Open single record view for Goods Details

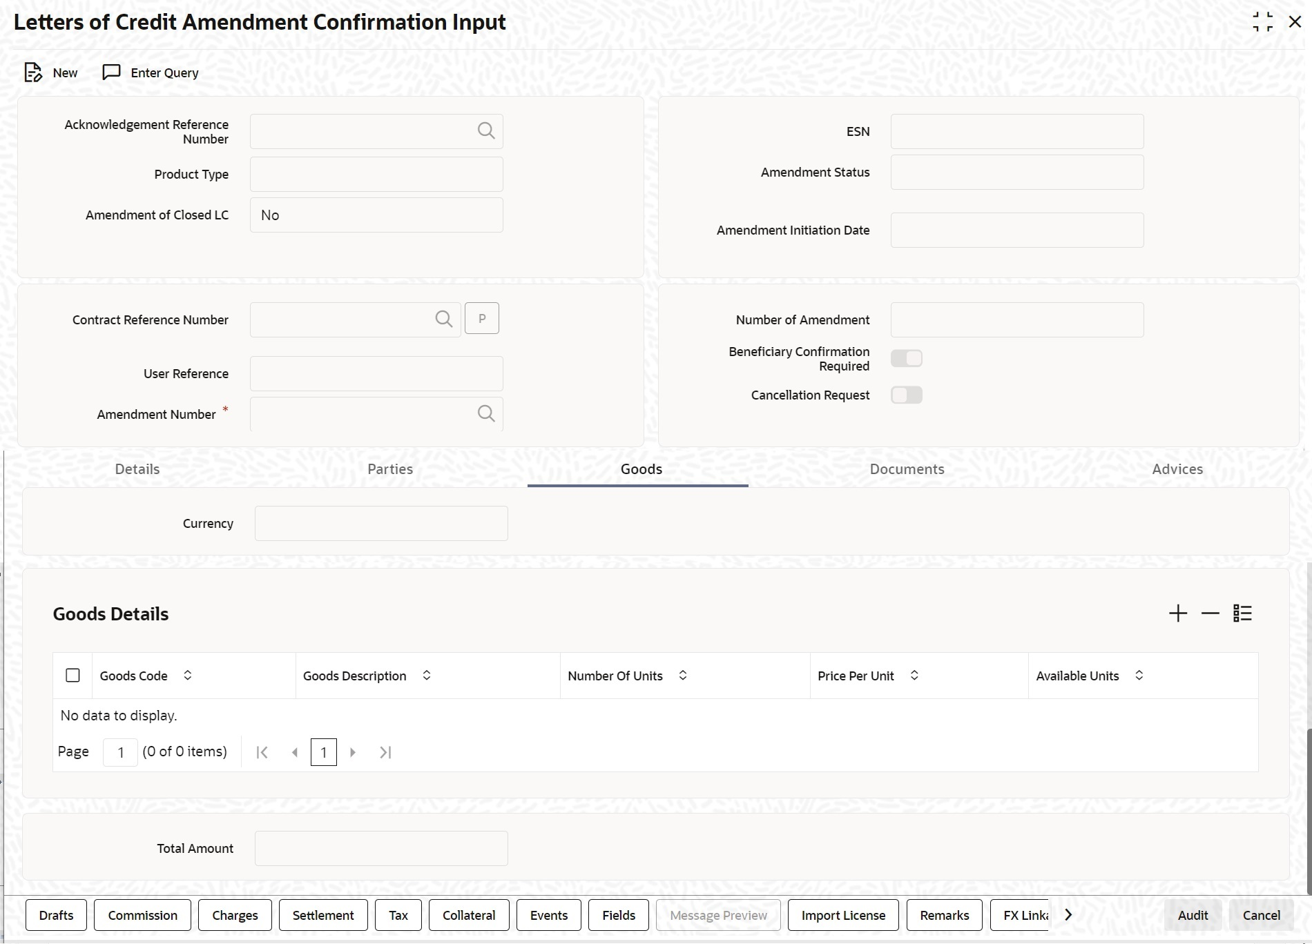1242,613
